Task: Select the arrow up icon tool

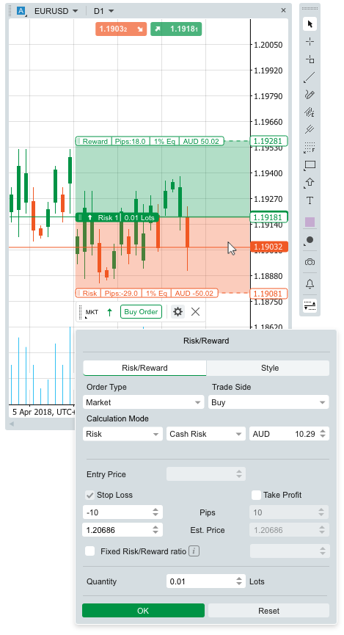Action: point(310,183)
